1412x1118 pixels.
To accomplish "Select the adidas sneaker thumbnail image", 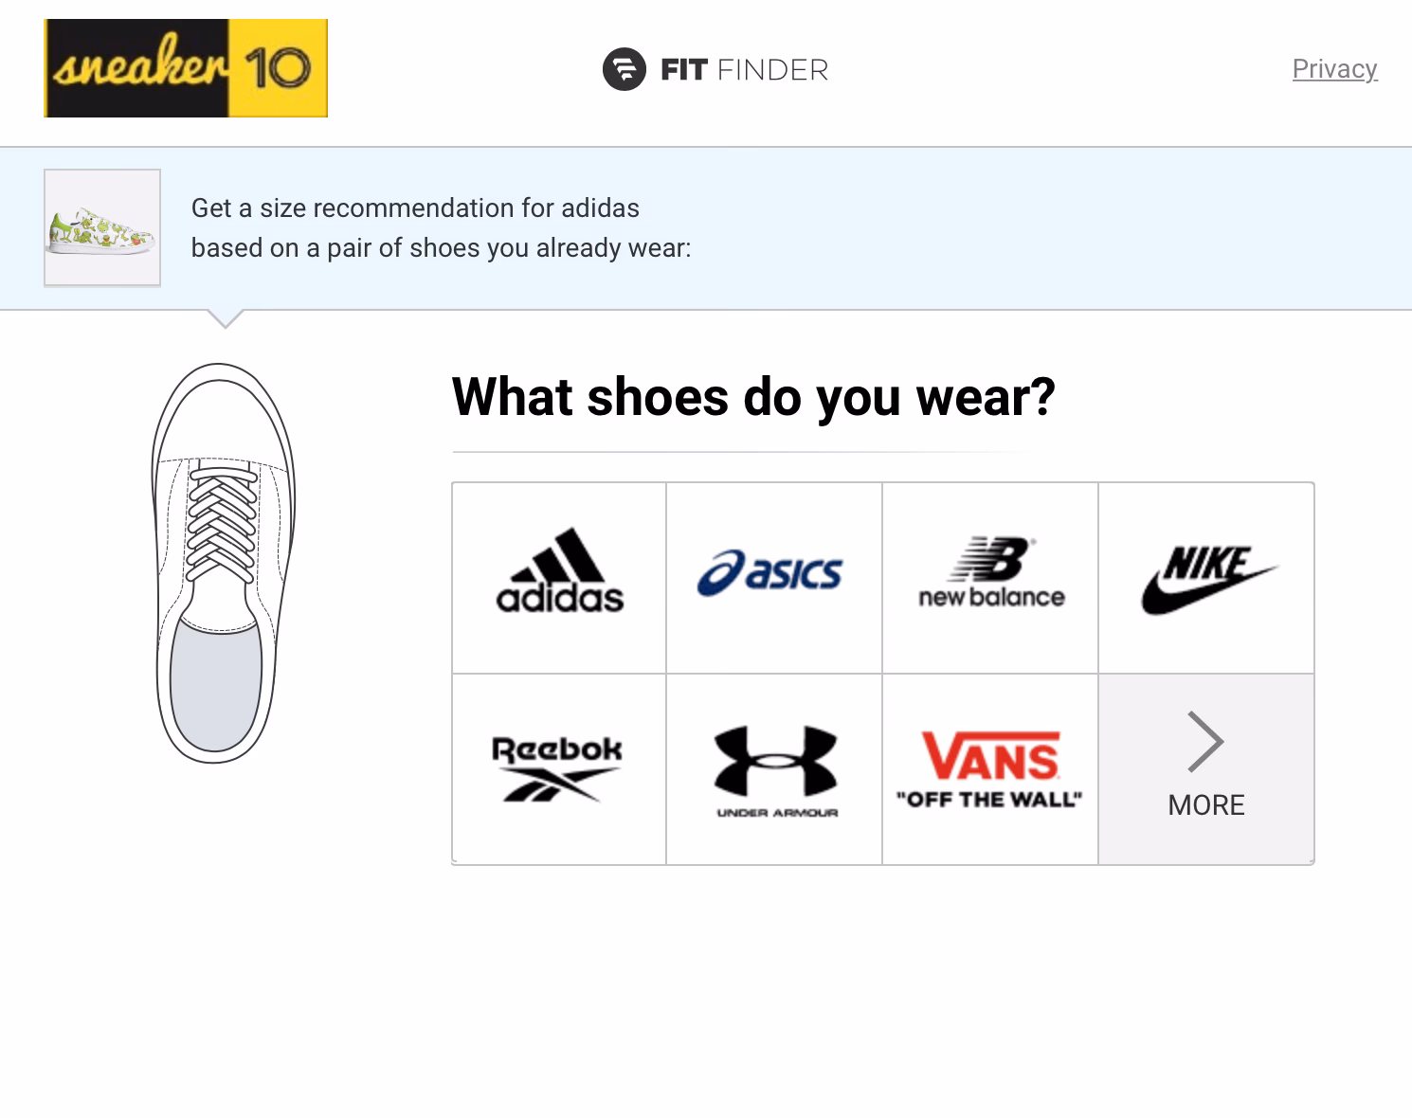I will pyautogui.click(x=102, y=227).
